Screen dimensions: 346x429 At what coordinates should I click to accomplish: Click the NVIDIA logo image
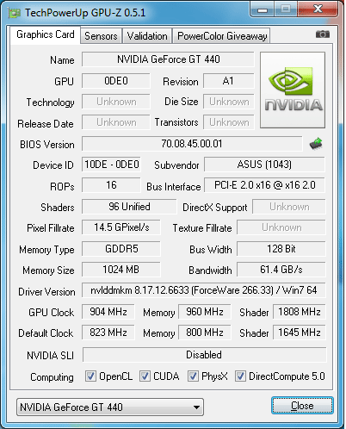pyautogui.click(x=293, y=90)
